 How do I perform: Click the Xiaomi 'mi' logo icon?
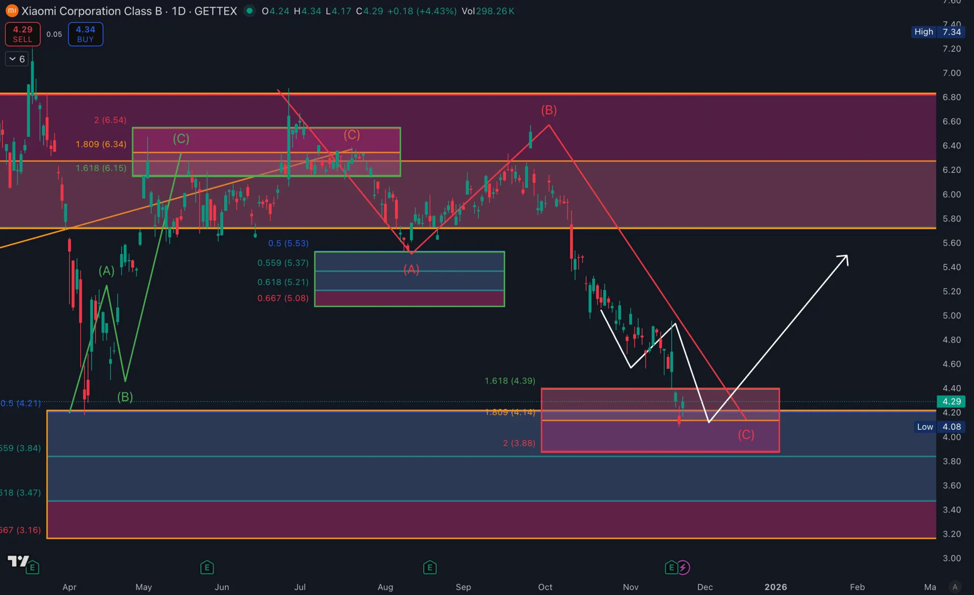[x=12, y=11]
